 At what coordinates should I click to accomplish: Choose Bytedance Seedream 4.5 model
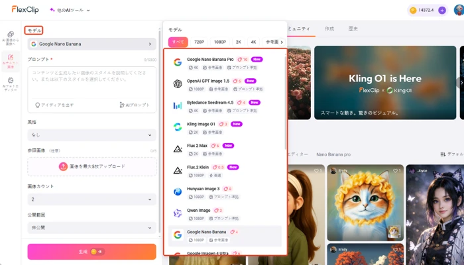[x=225, y=106]
